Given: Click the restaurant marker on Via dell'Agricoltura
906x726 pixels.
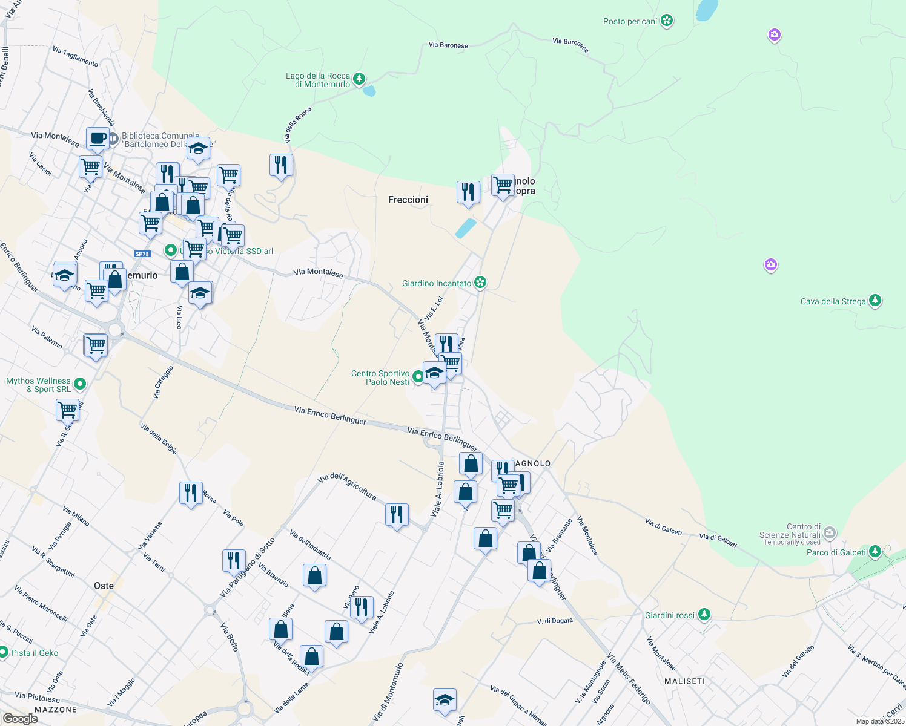Looking at the screenshot, I should click(x=397, y=515).
